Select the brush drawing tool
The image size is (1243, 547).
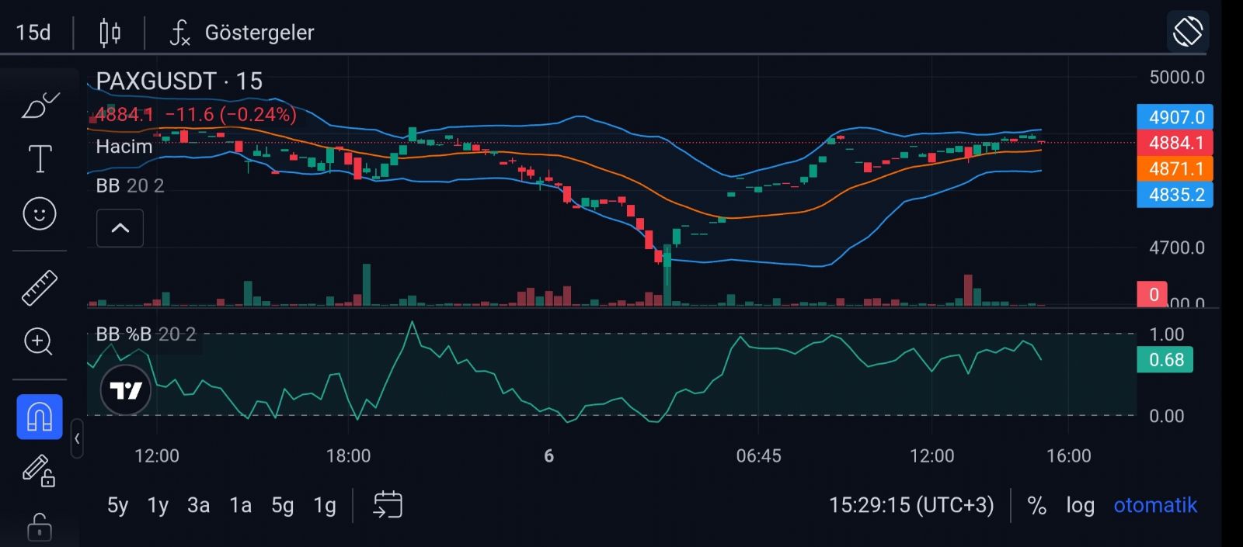40,105
